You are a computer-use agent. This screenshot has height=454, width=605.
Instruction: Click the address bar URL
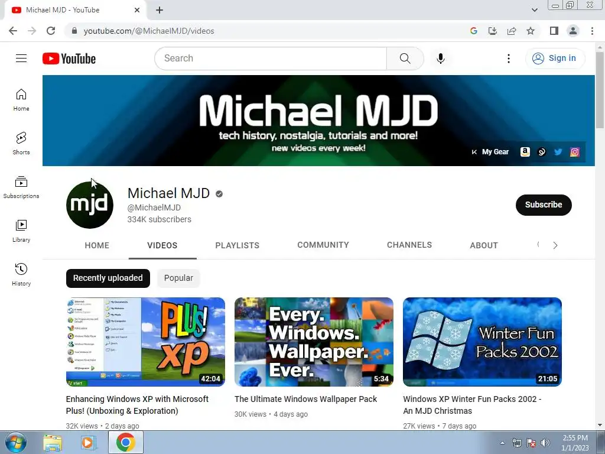[149, 31]
